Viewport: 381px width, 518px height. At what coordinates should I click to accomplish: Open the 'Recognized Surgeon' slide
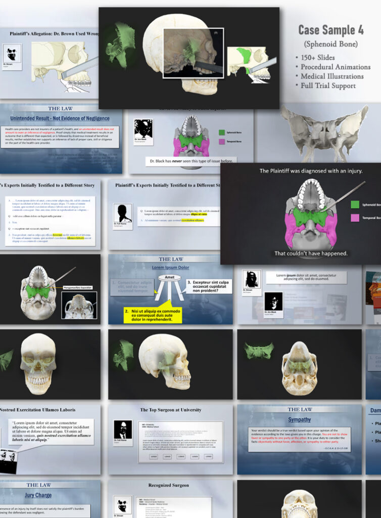pos(170,499)
